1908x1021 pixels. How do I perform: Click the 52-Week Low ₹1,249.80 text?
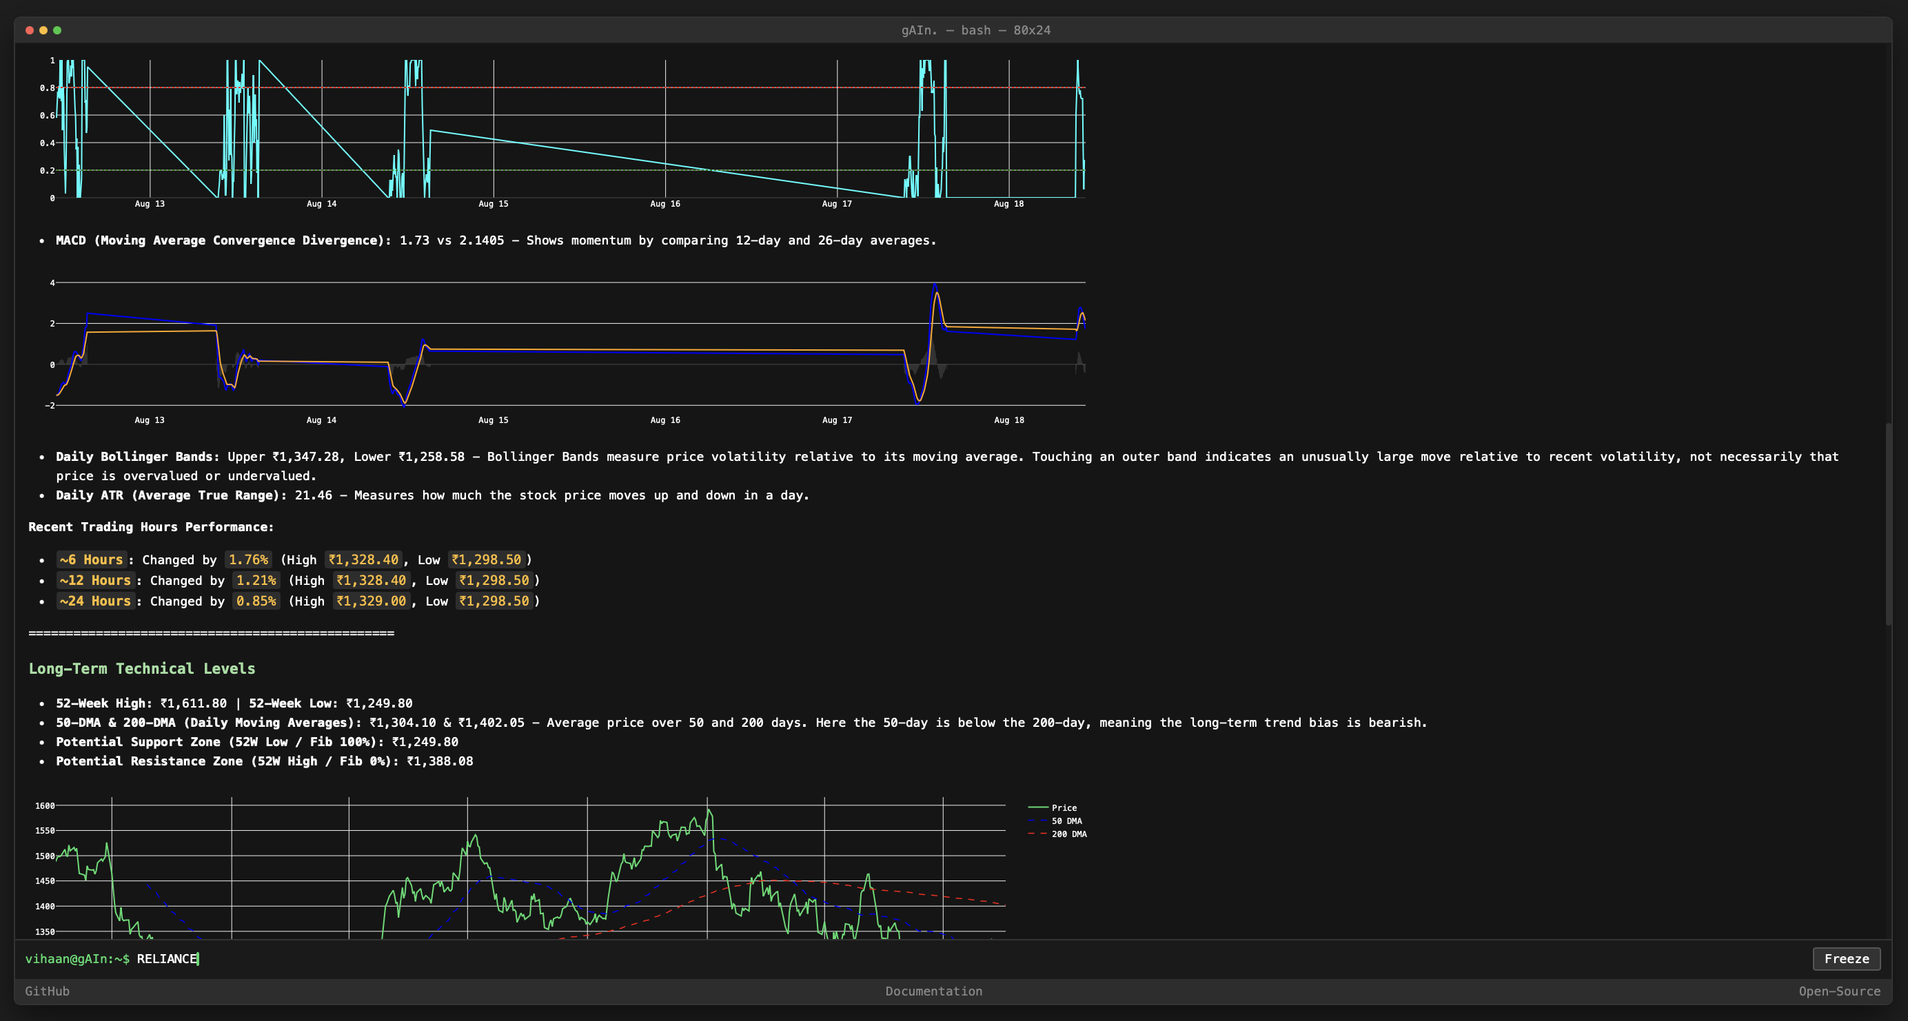(330, 703)
